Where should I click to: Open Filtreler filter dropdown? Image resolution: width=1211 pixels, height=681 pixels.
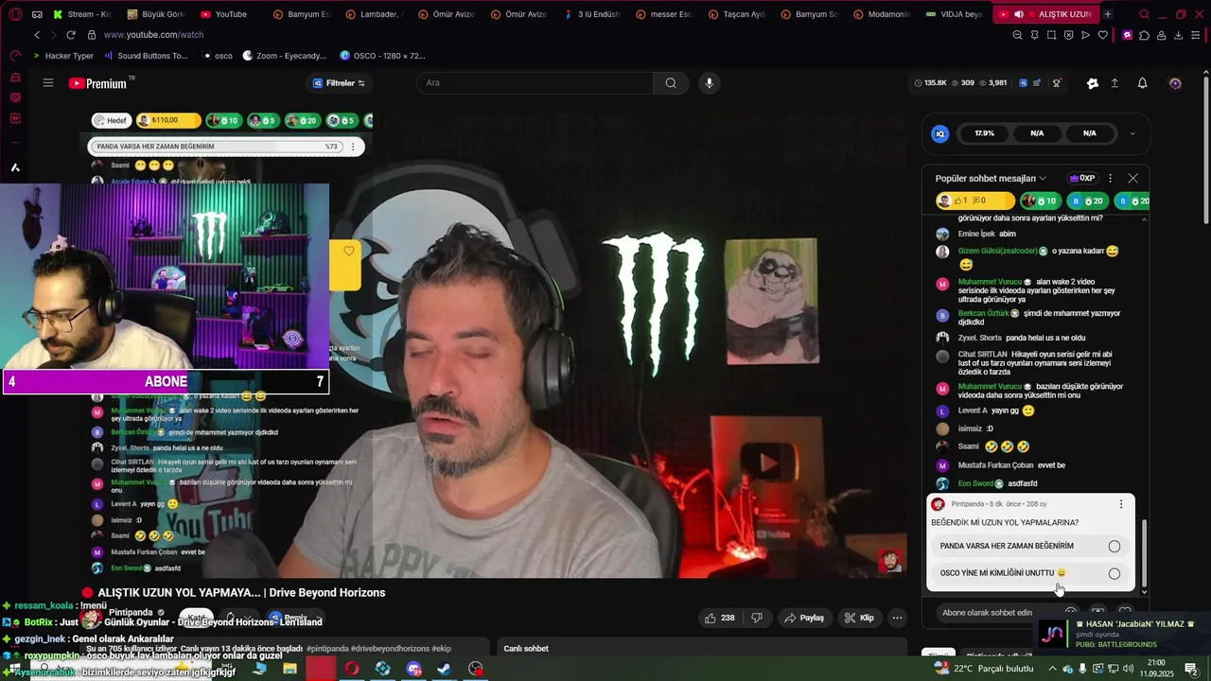[x=339, y=83]
